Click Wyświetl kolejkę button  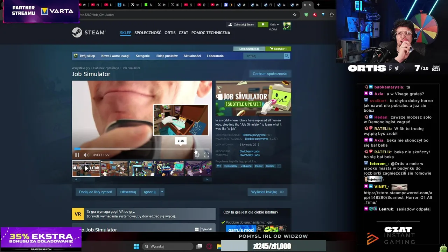[267, 192]
